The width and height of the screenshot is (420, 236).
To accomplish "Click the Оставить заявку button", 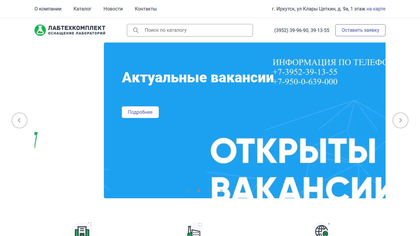I will pos(360,30).
